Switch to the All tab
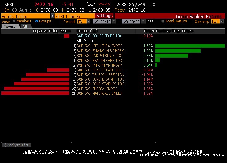 tap(26, 26)
